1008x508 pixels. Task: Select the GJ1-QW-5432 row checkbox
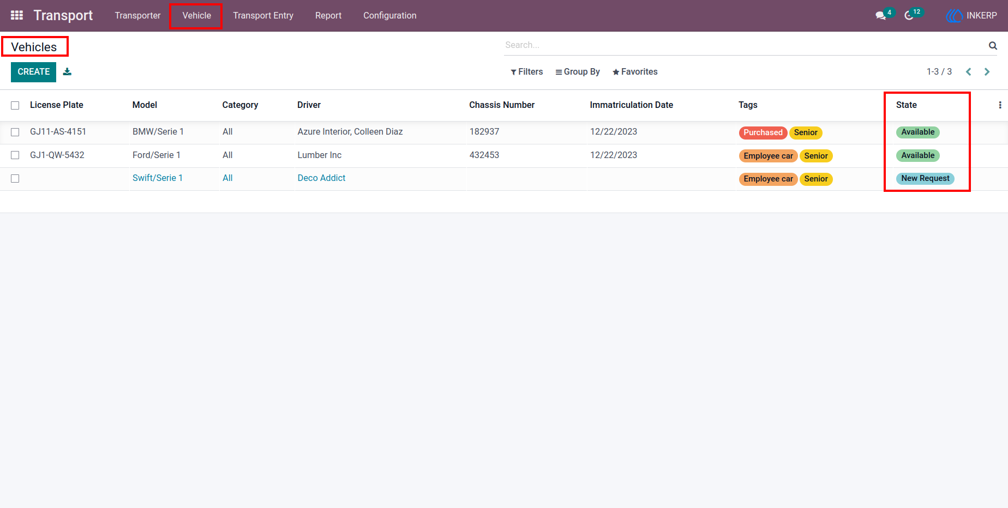tap(15, 155)
